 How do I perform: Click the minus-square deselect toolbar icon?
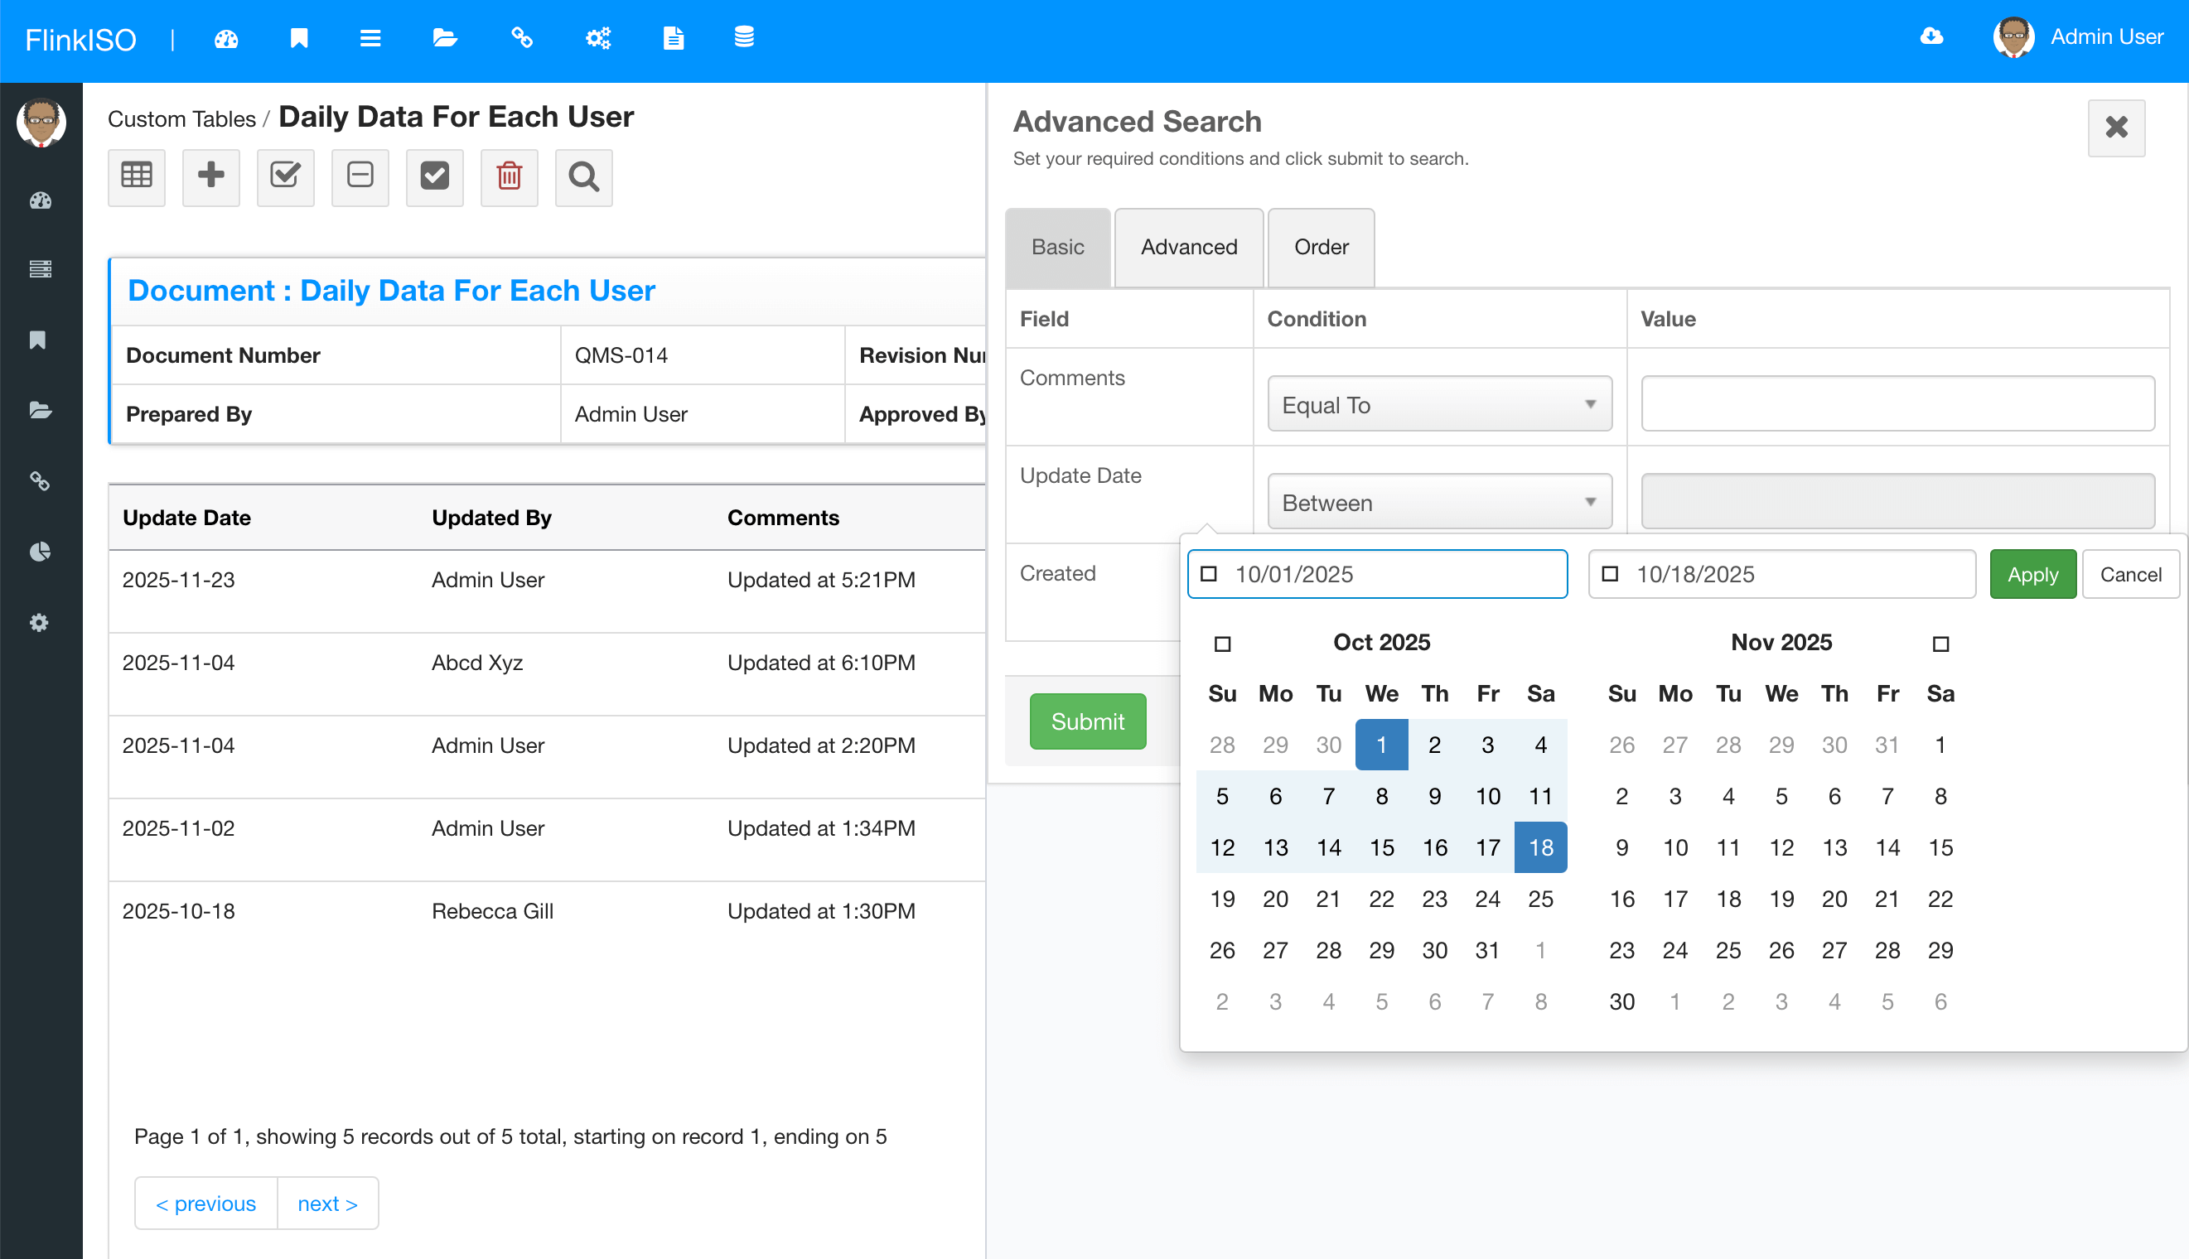[360, 177]
